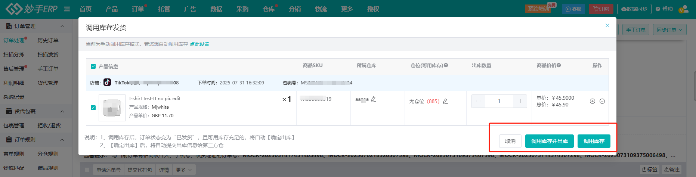The width and height of the screenshot is (696, 177).
Task: Click the edit pencil beside stock location (885)
Action: click(x=445, y=101)
